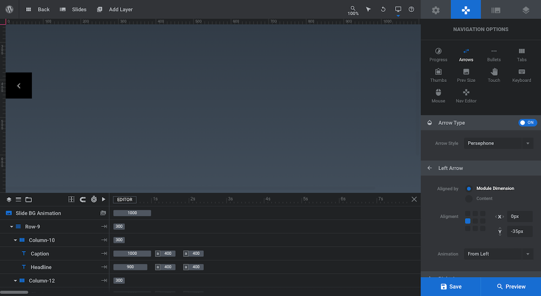Switch to the layer options tab
This screenshot has width=541, height=296.
click(x=526, y=10)
